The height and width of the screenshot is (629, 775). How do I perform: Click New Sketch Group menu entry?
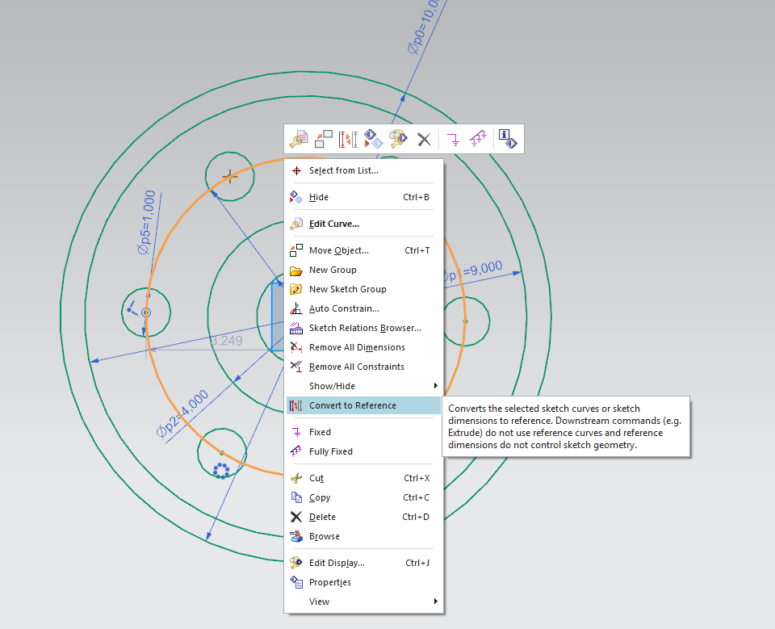(347, 289)
